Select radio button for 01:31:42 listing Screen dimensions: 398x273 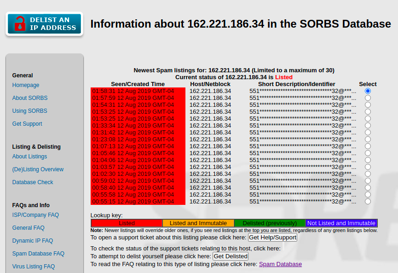point(368,132)
